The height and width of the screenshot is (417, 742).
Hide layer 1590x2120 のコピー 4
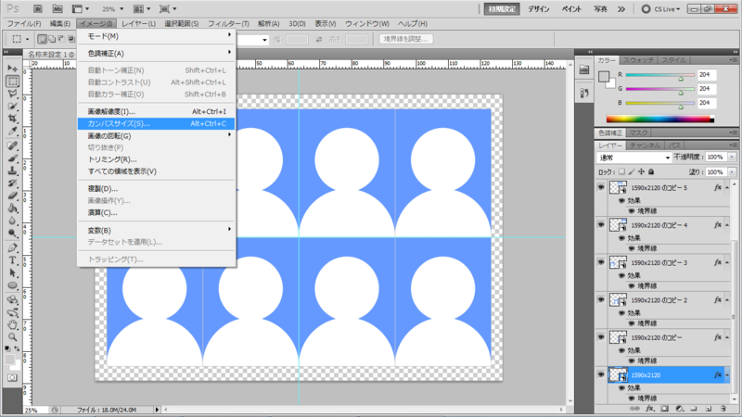(601, 224)
